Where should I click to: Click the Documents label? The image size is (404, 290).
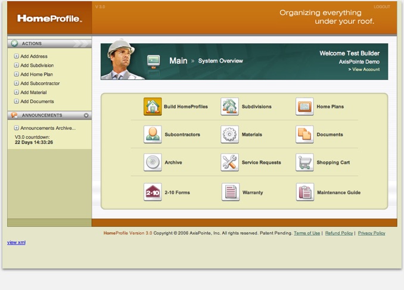330,135
